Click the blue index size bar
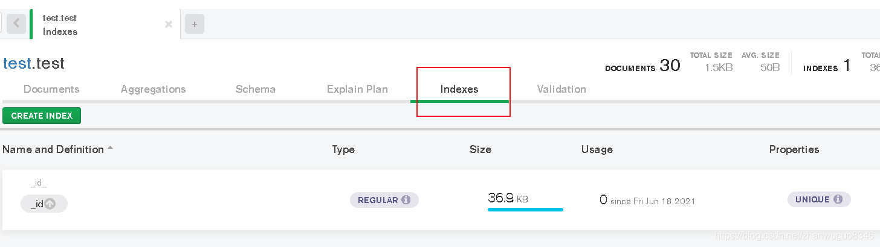880x247 pixels. 525,210
